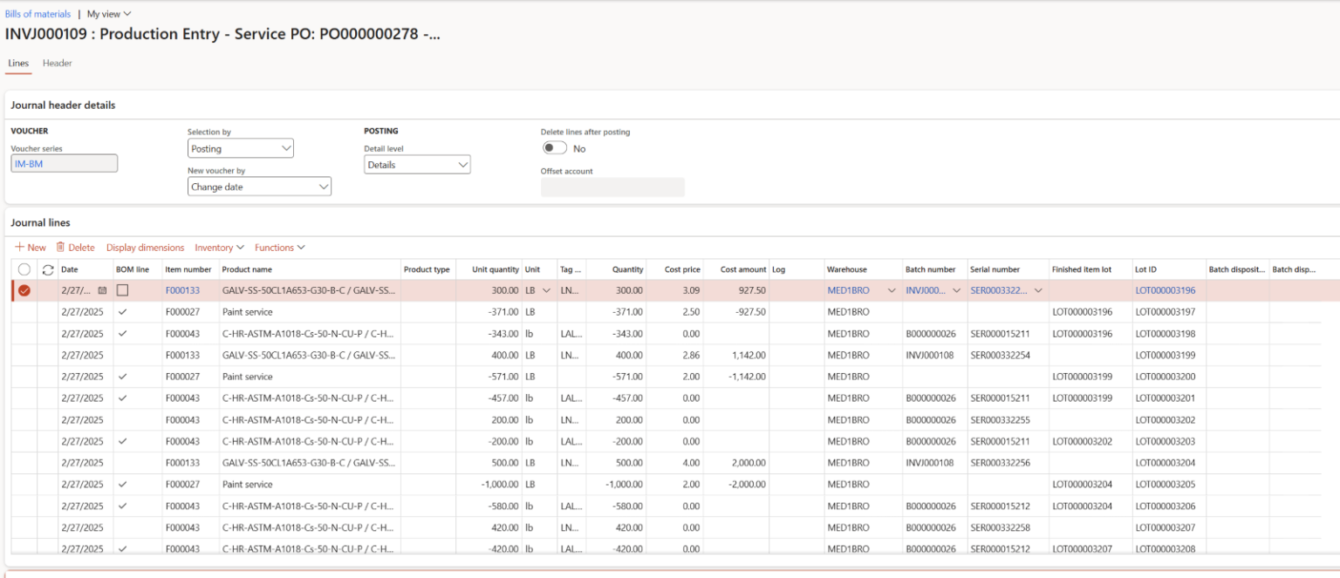1340x578 pixels.
Task: Create a new journal line with + New
Action: tap(31, 247)
